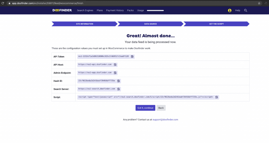The image size is (269, 143).
Task: Click the search magnifier icon
Action: pos(246,11)
